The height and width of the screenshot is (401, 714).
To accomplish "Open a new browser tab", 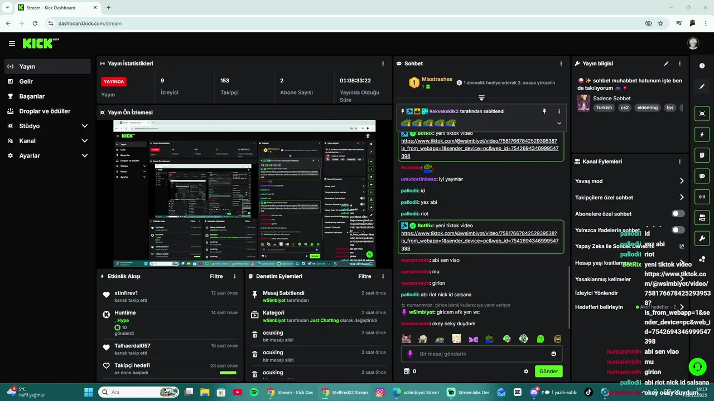I will pyautogui.click(x=108, y=8).
